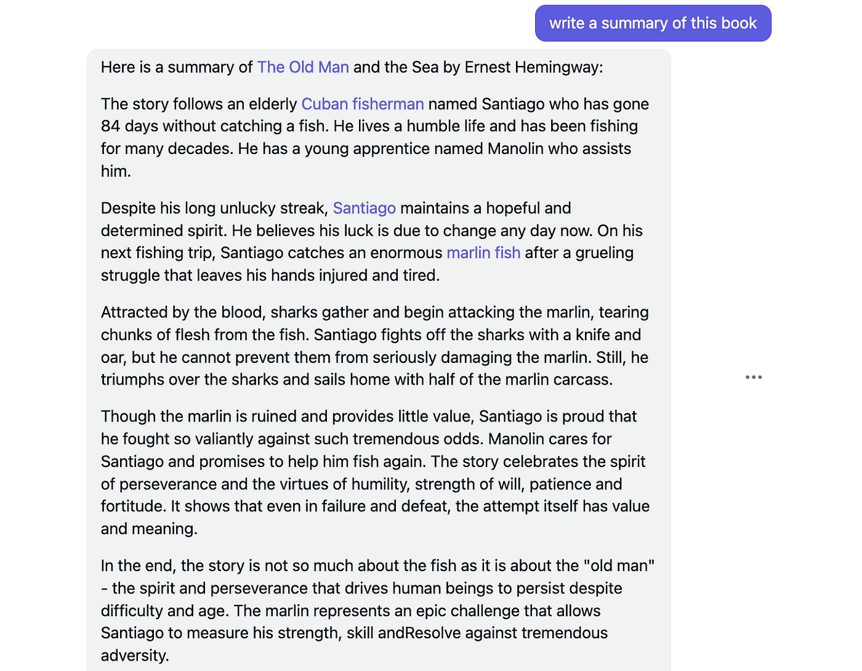This screenshot has width=862, height=671.
Task: Click the final paragraph starting 'In the end'
Action: pos(376,610)
